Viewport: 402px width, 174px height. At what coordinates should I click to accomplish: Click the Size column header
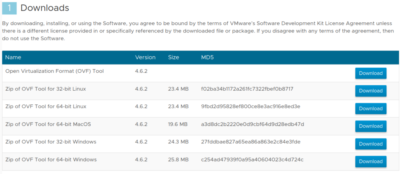[174, 57]
